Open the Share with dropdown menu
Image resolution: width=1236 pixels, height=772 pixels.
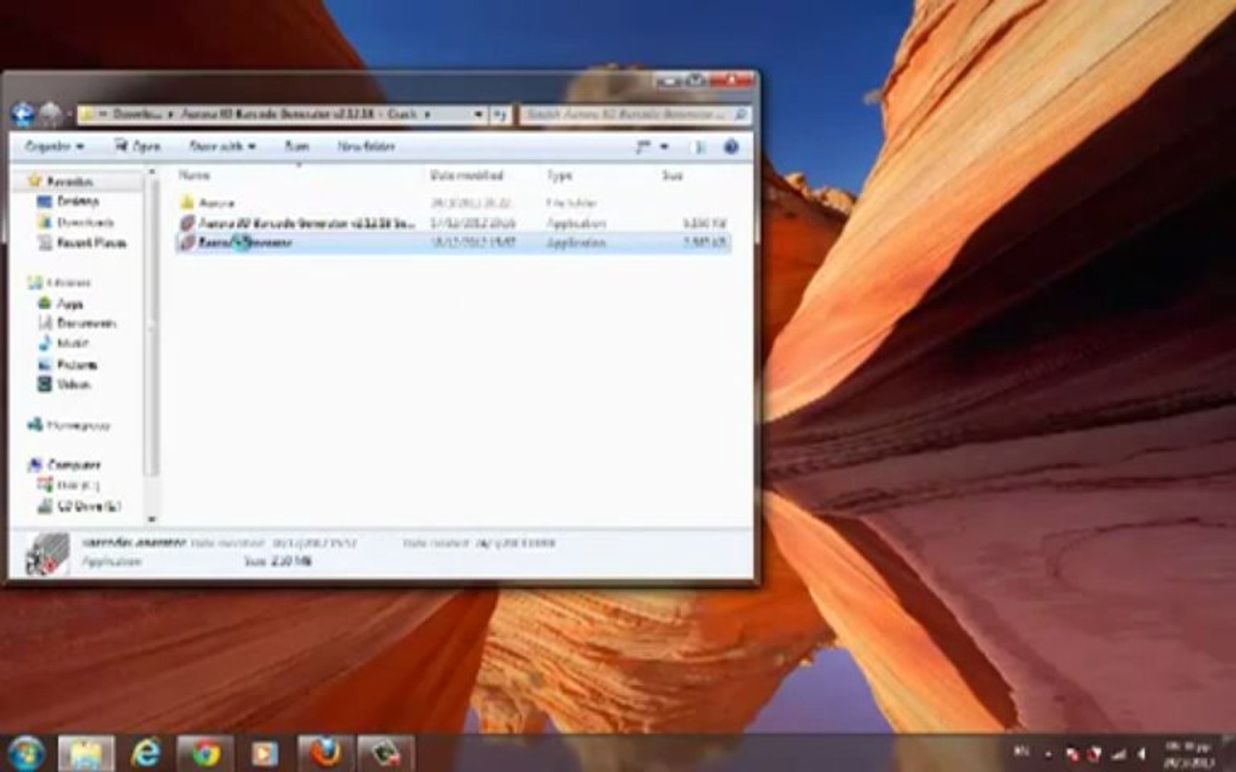(x=222, y=147)
